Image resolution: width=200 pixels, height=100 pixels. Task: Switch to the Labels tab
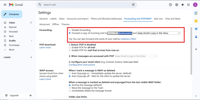(x=53, y=19)
